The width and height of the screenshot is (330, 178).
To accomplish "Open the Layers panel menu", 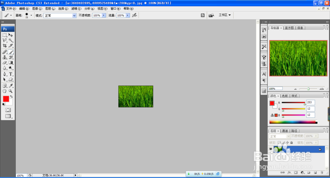I will pyautogui.click(x=327, y=132).
